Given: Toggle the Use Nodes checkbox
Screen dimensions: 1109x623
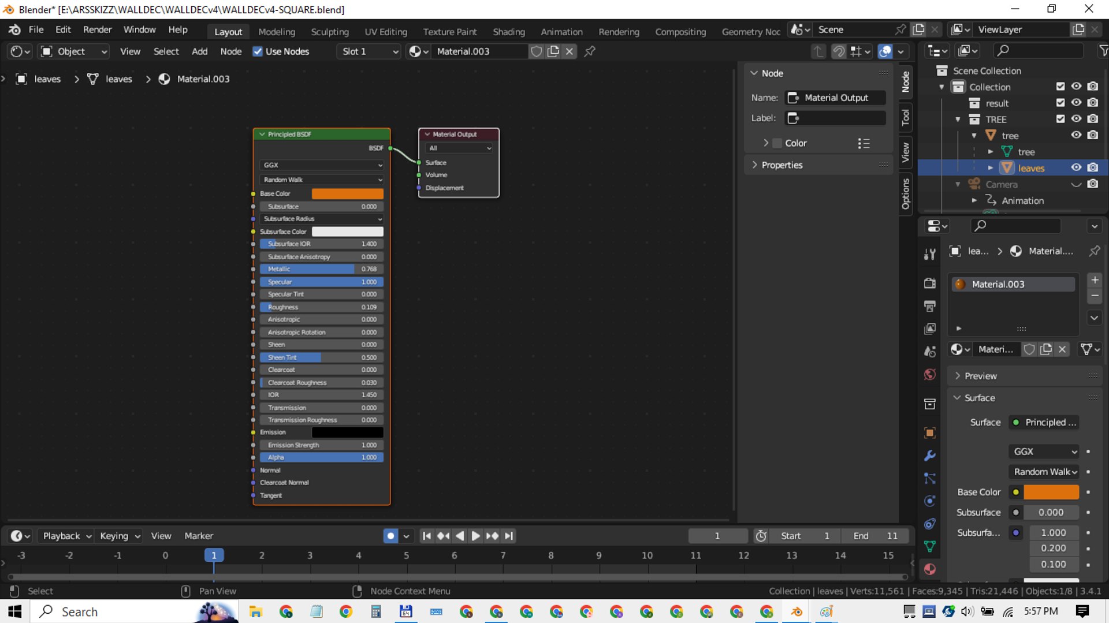Looking at the screenshot, I should pos(258,51).
